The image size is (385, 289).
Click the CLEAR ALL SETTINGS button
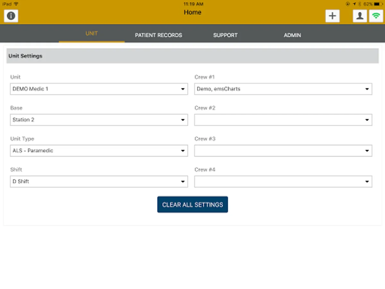193,205
